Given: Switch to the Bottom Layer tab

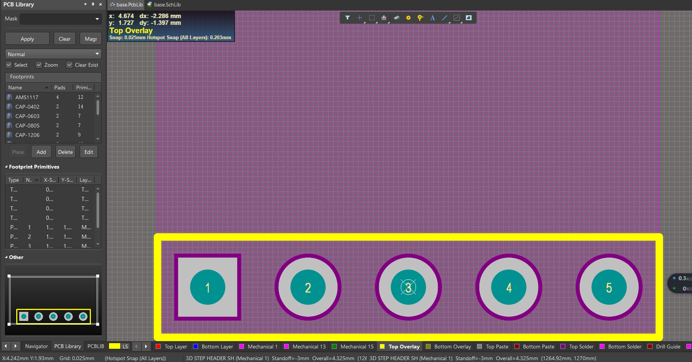Looking at the screenshot, I should pyautogui.click(x=213, y=347).
